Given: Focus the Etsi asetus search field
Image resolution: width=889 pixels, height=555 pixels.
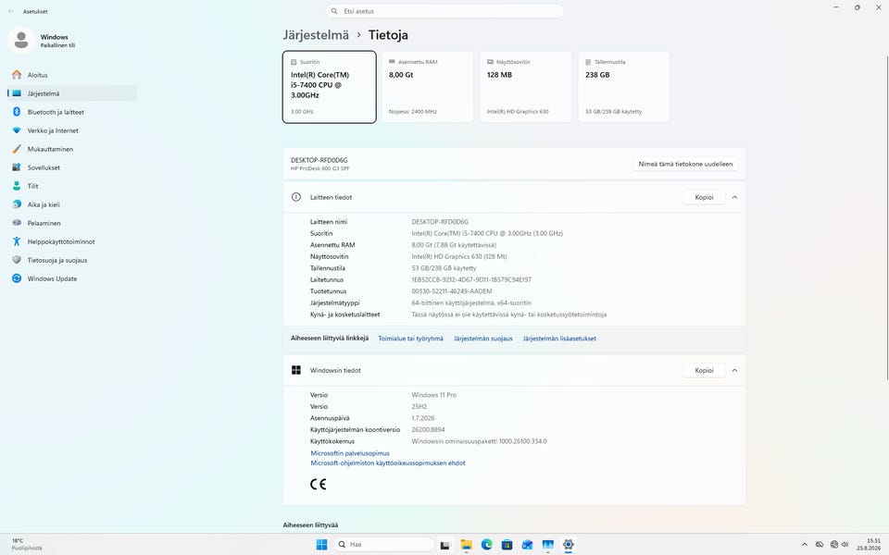Looking at the screenshot, I should coord(444,11).
